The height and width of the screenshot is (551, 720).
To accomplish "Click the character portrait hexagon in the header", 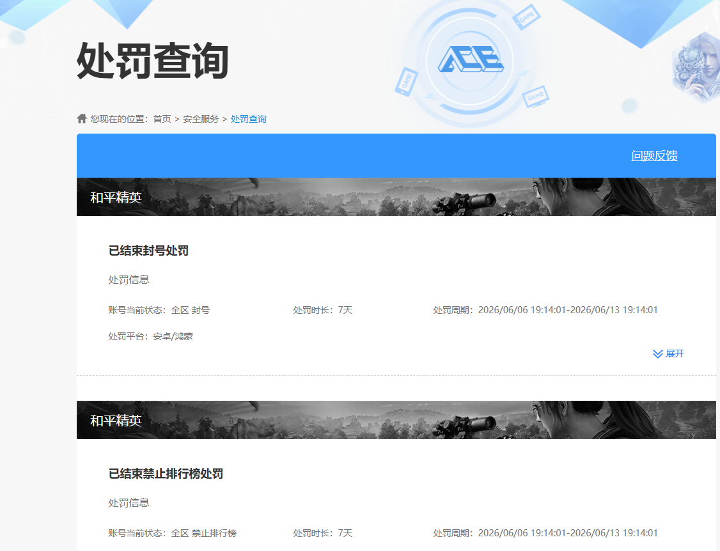I will (x=697, y=68).
